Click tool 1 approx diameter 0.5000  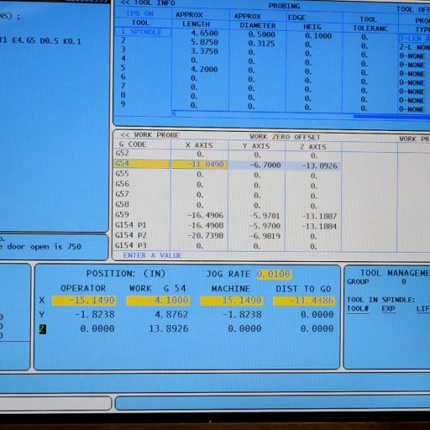[261, 34]
